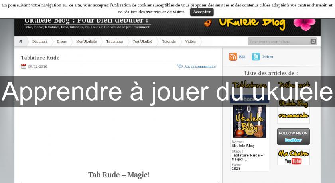Focus the site search text field
This screenshot has width=335, height=183.
pos(279,41)
